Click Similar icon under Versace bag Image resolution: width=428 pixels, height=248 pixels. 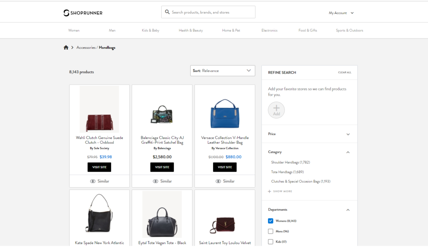pos(218,181)
